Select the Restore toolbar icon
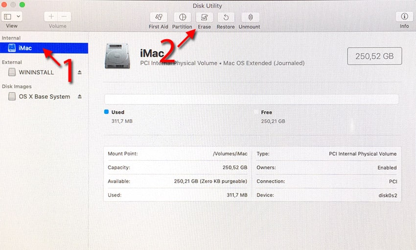 [x=226, y=17]
